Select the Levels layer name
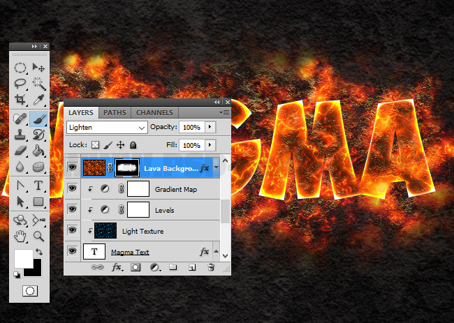454x323 pixels. tap(164, 211)
